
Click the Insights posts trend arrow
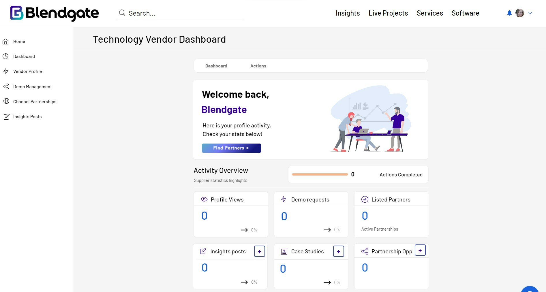(244, 282)
